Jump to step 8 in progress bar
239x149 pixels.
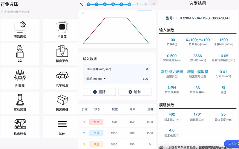click(x=138, y=4)
